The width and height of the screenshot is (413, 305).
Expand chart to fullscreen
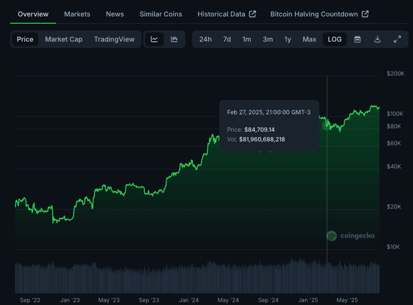pyautogui.click(x=397, y=39)
